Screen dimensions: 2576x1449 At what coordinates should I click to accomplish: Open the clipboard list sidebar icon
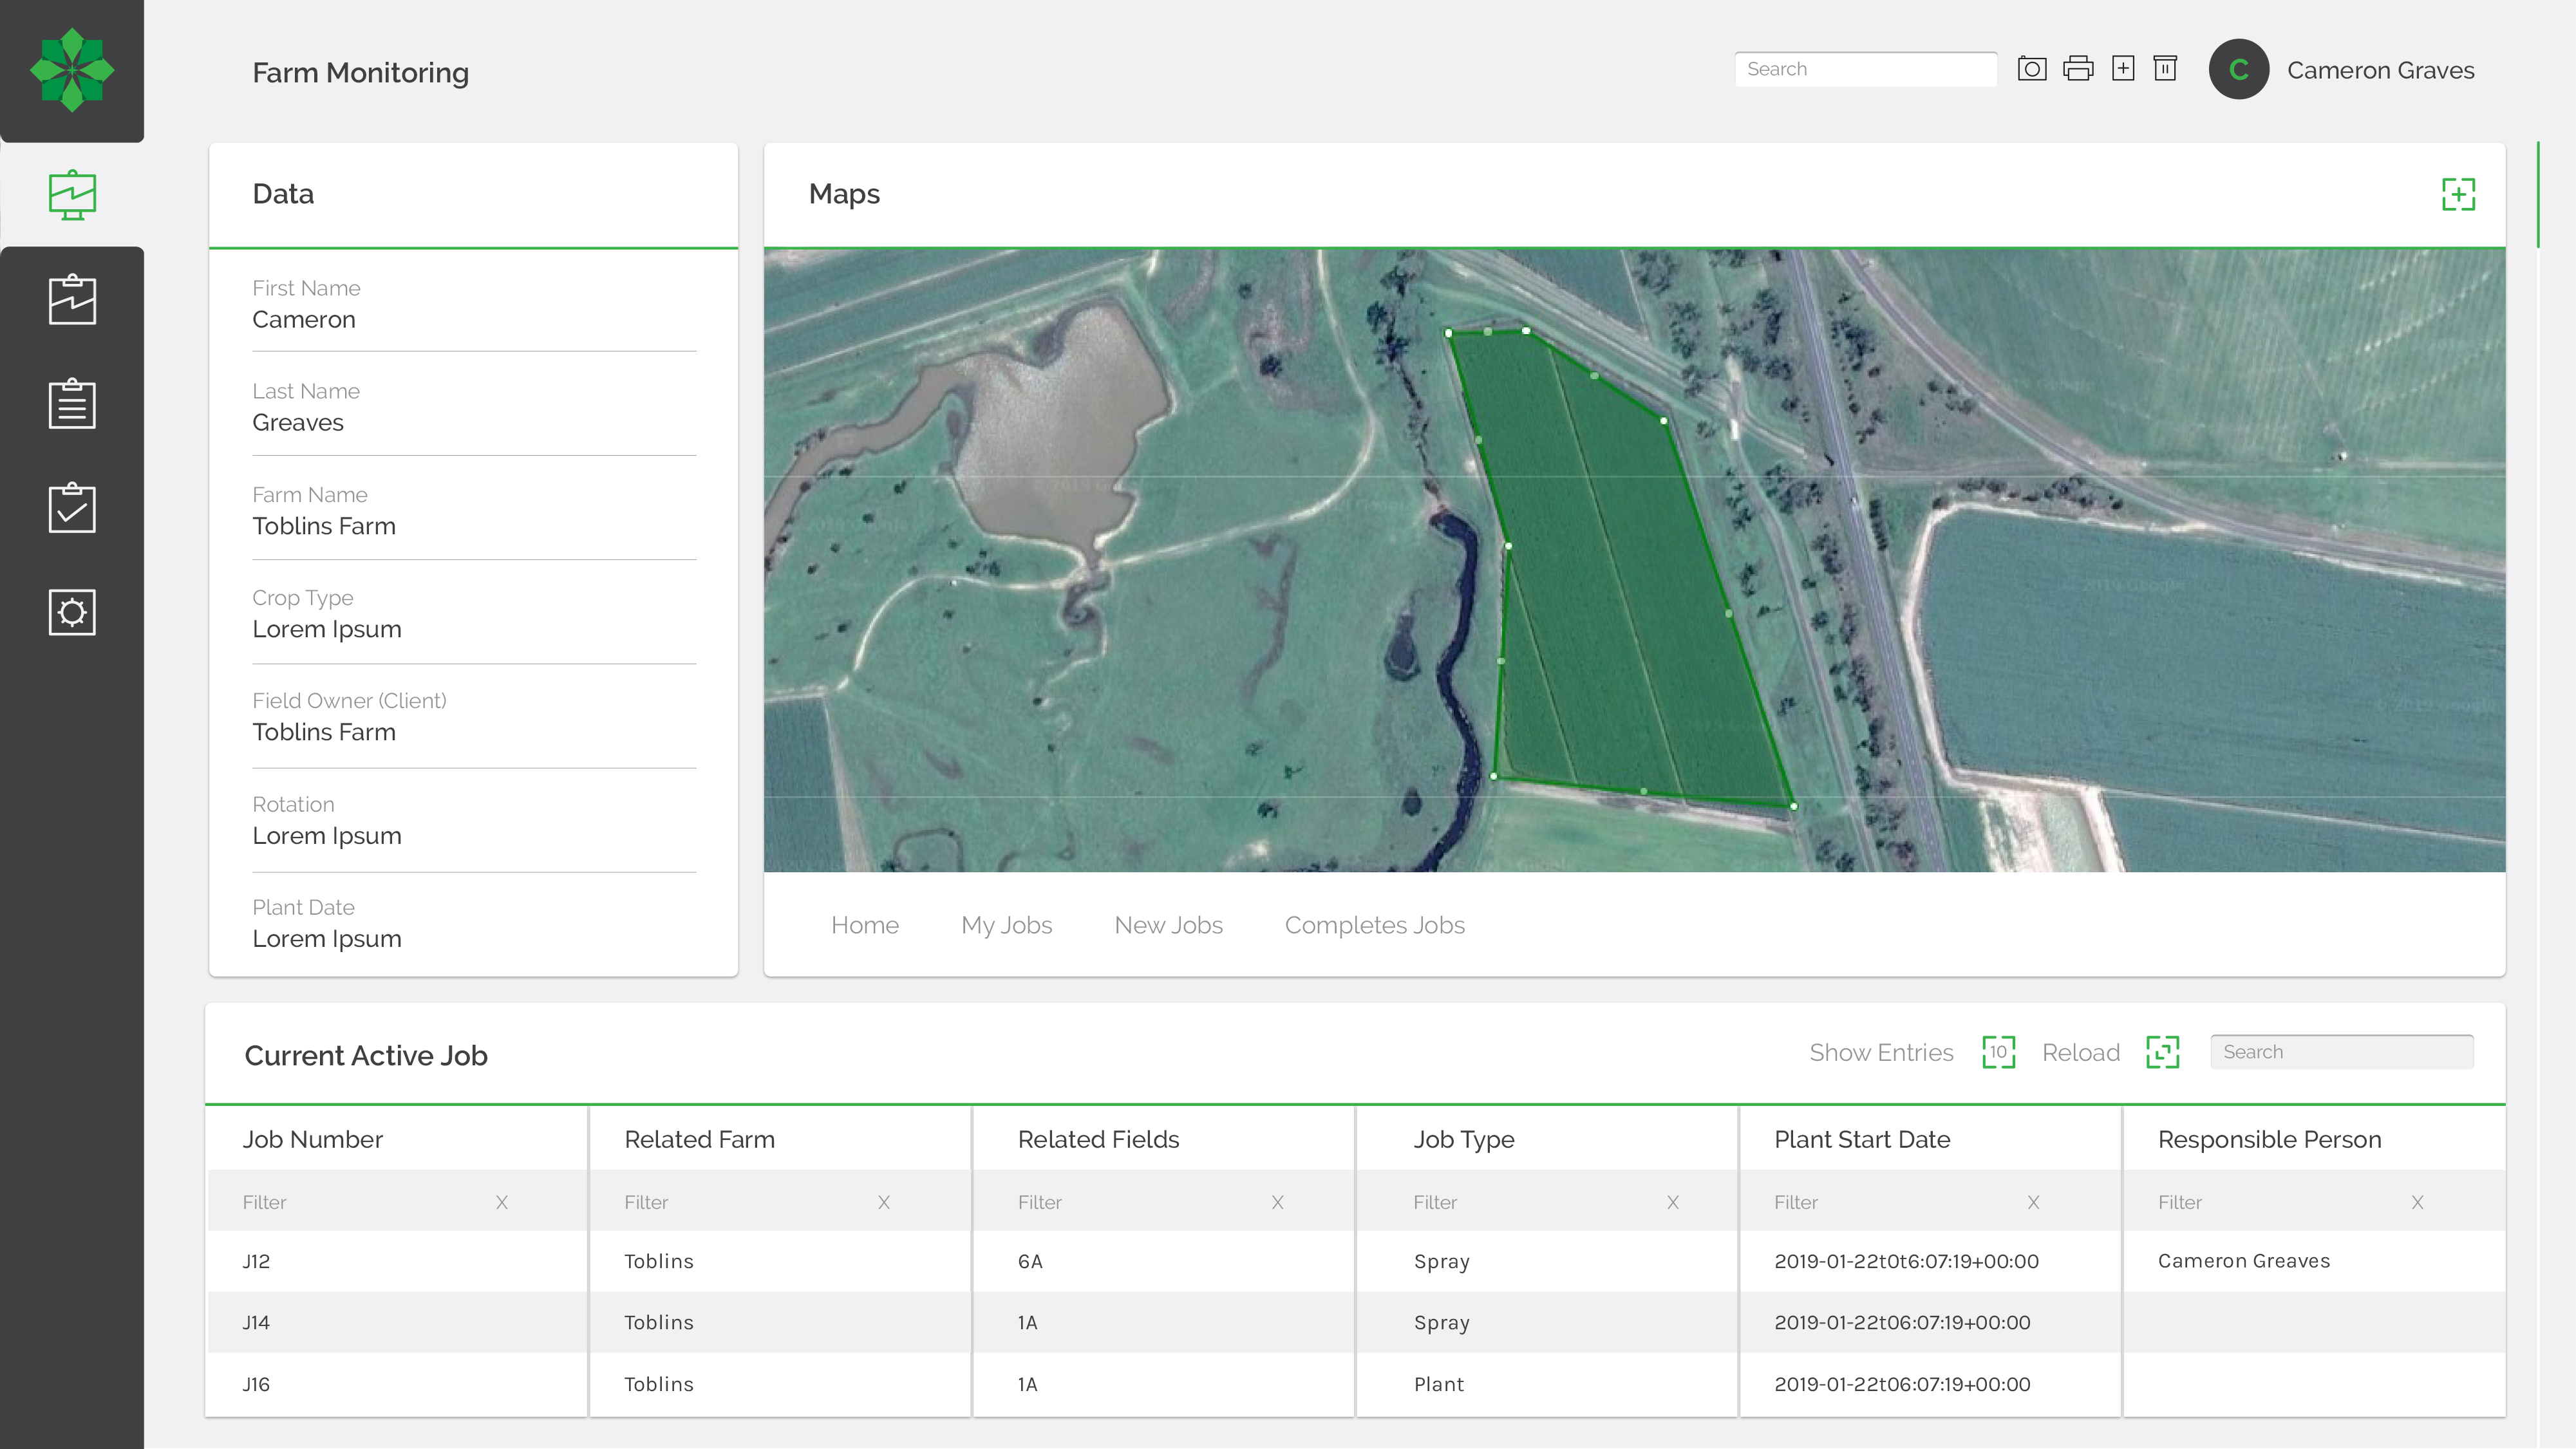click(x=72, y=404)
